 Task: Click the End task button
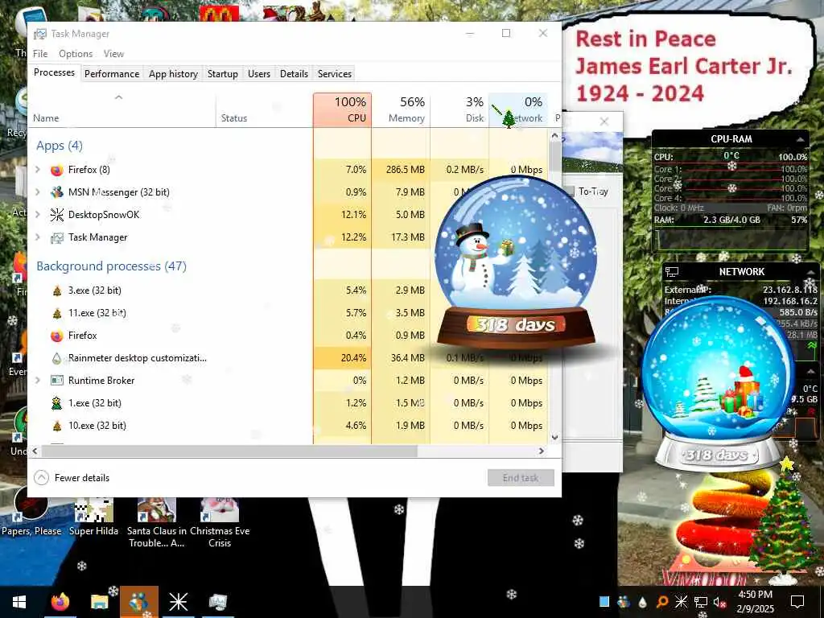click(521, 478)
